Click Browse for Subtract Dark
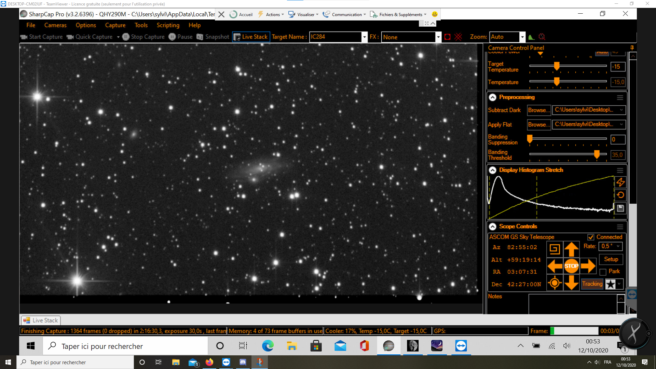Viewport: 656px width, 369px height. (539, 110)
